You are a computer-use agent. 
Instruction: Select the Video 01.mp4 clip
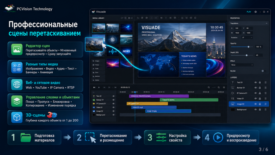point(154,108)
